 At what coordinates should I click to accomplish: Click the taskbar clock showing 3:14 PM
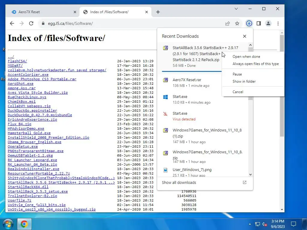click(x=278, y=224)
